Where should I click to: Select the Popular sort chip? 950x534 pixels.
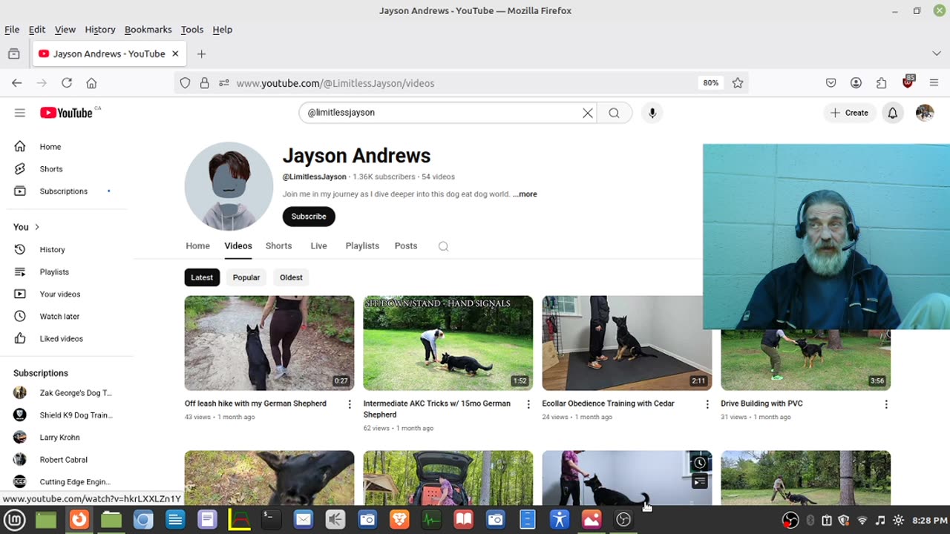246,277
